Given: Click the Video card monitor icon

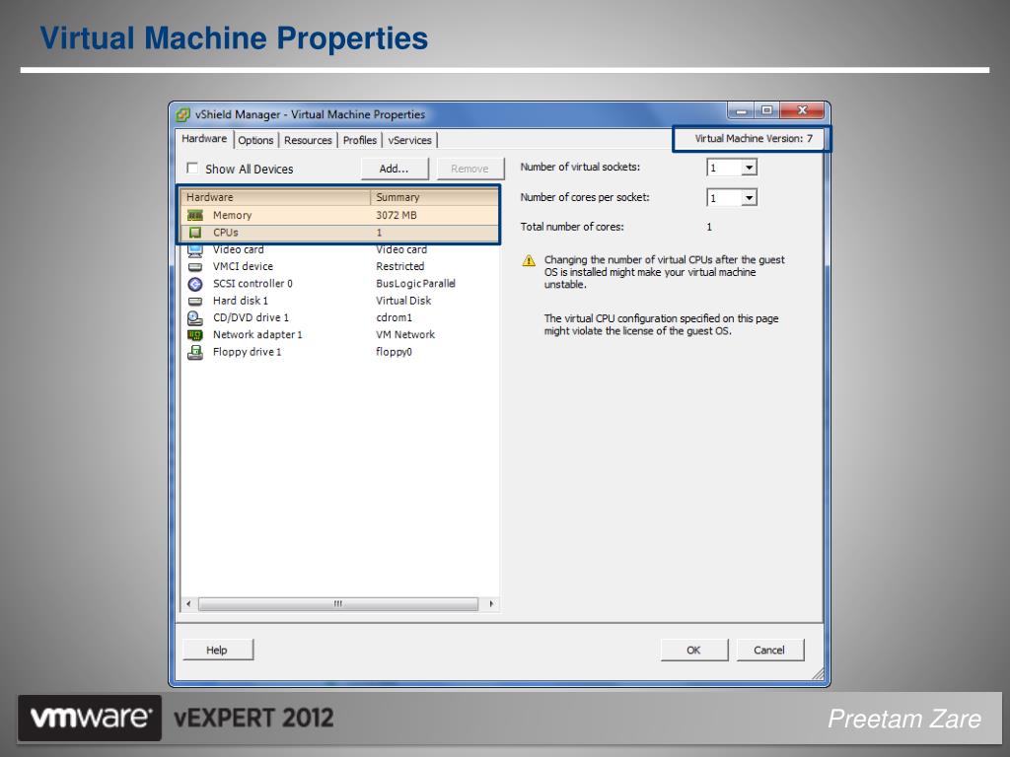Looking at the screenshot, I should [x=195, y=249].
